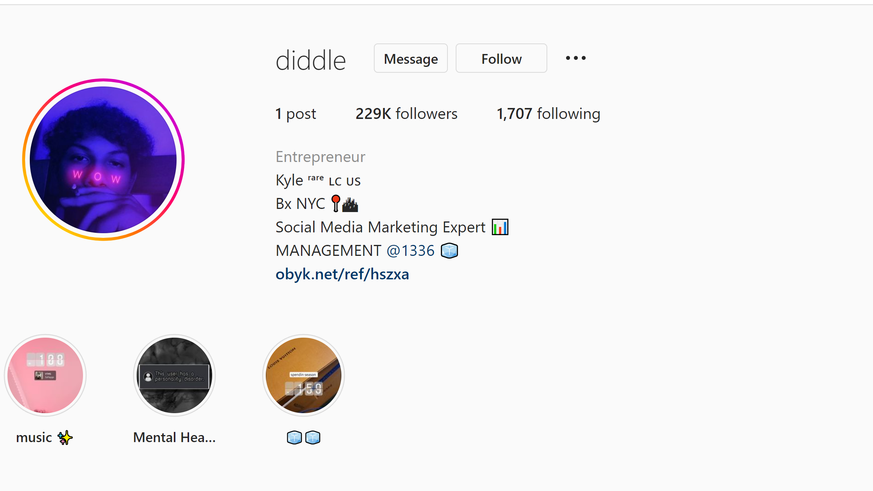The width and height of the screenshot is (873, 491).
Task: Click the ice cube emoji after @1336
Action: tap(449, 251)
